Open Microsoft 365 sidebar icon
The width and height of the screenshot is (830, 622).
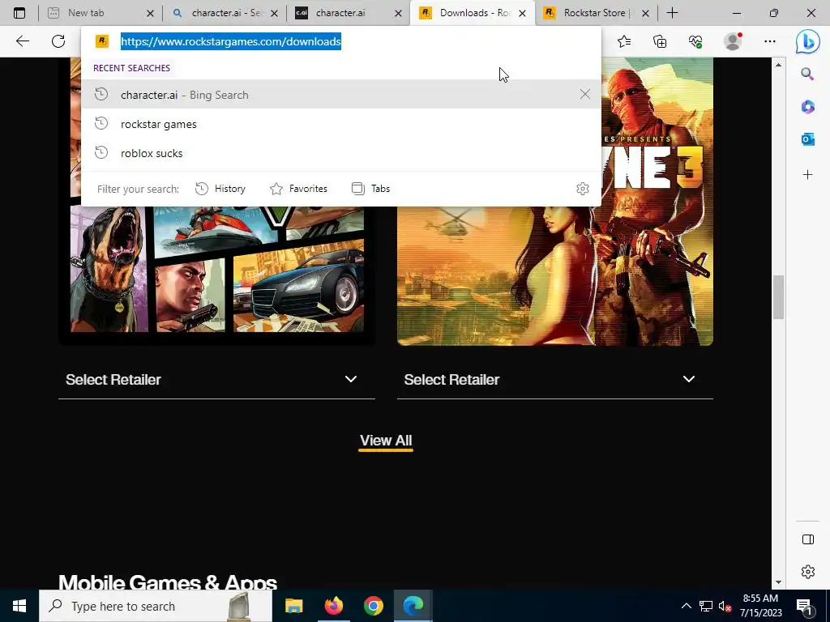(x=808, y=107)
